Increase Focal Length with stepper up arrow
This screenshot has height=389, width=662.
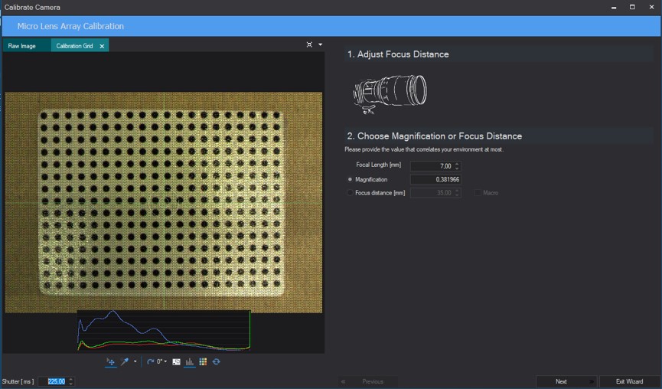pyautogui.click(x=457, y=164)
